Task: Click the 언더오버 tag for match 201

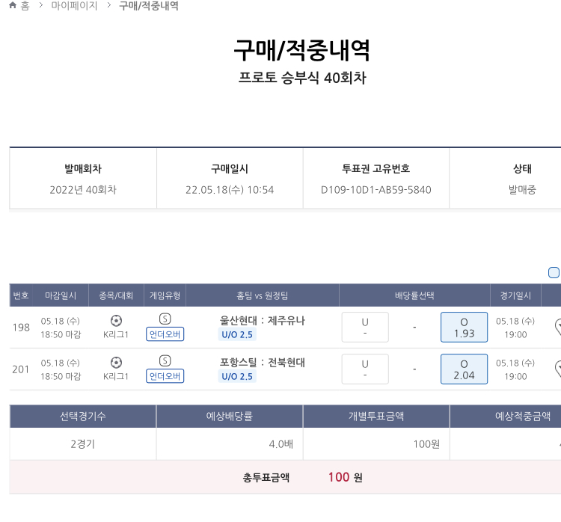Action: point(165,376)
